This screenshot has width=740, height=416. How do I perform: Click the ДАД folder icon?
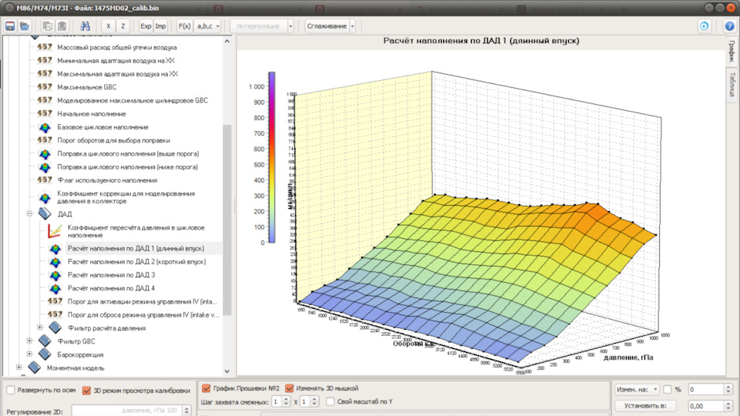click(x=45, y=213)
